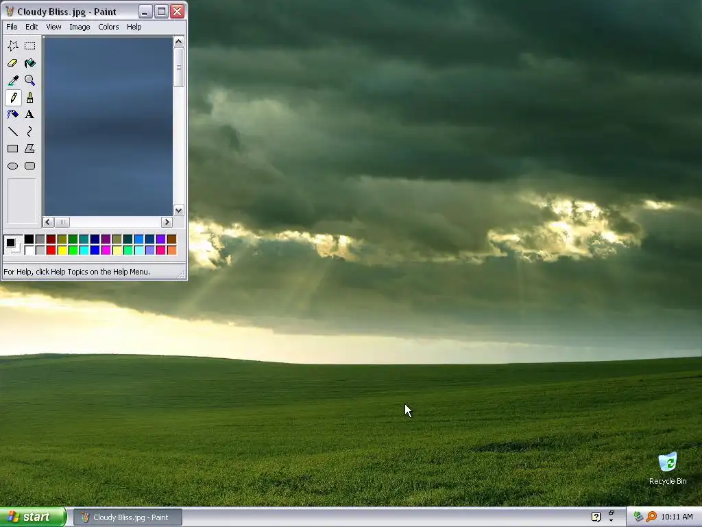Viewport: 702px width, 527px height.
Task: Pick the brown color swatch
Action: point(172,239)
